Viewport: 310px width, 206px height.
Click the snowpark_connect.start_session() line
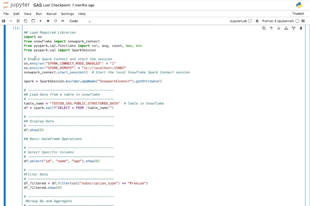pos(107,72)
